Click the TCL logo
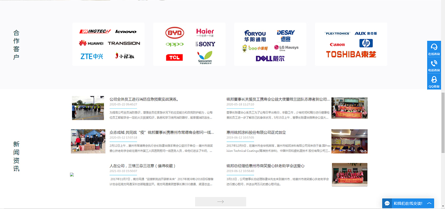445x209 pixels. click(174, 57)
